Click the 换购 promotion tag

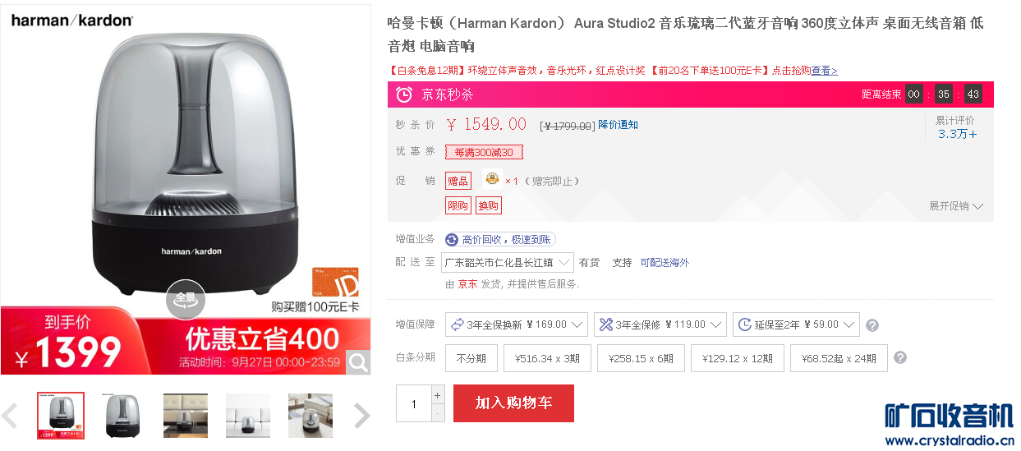click(489, 205)
